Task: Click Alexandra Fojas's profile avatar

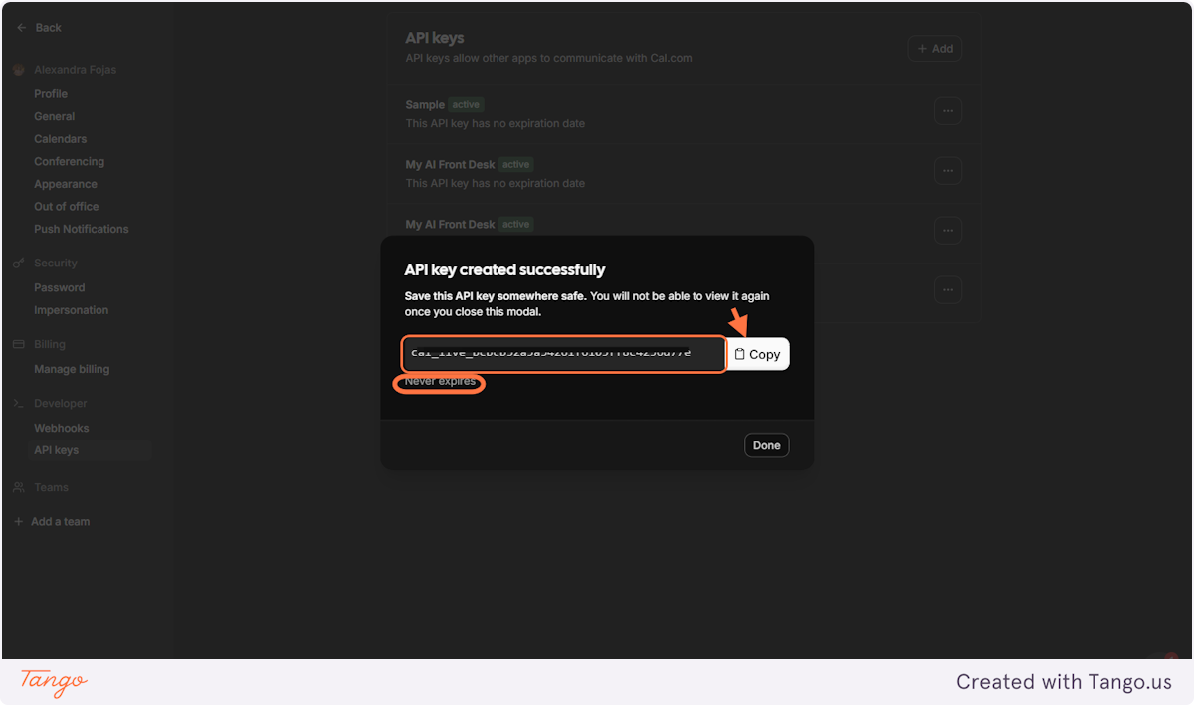Action: (18, 69)
